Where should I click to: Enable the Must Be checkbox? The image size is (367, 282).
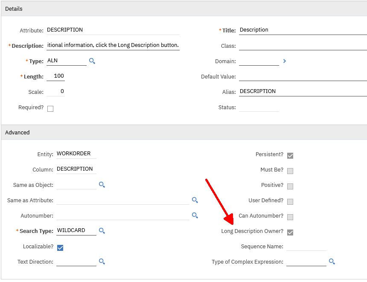[290, 171]
